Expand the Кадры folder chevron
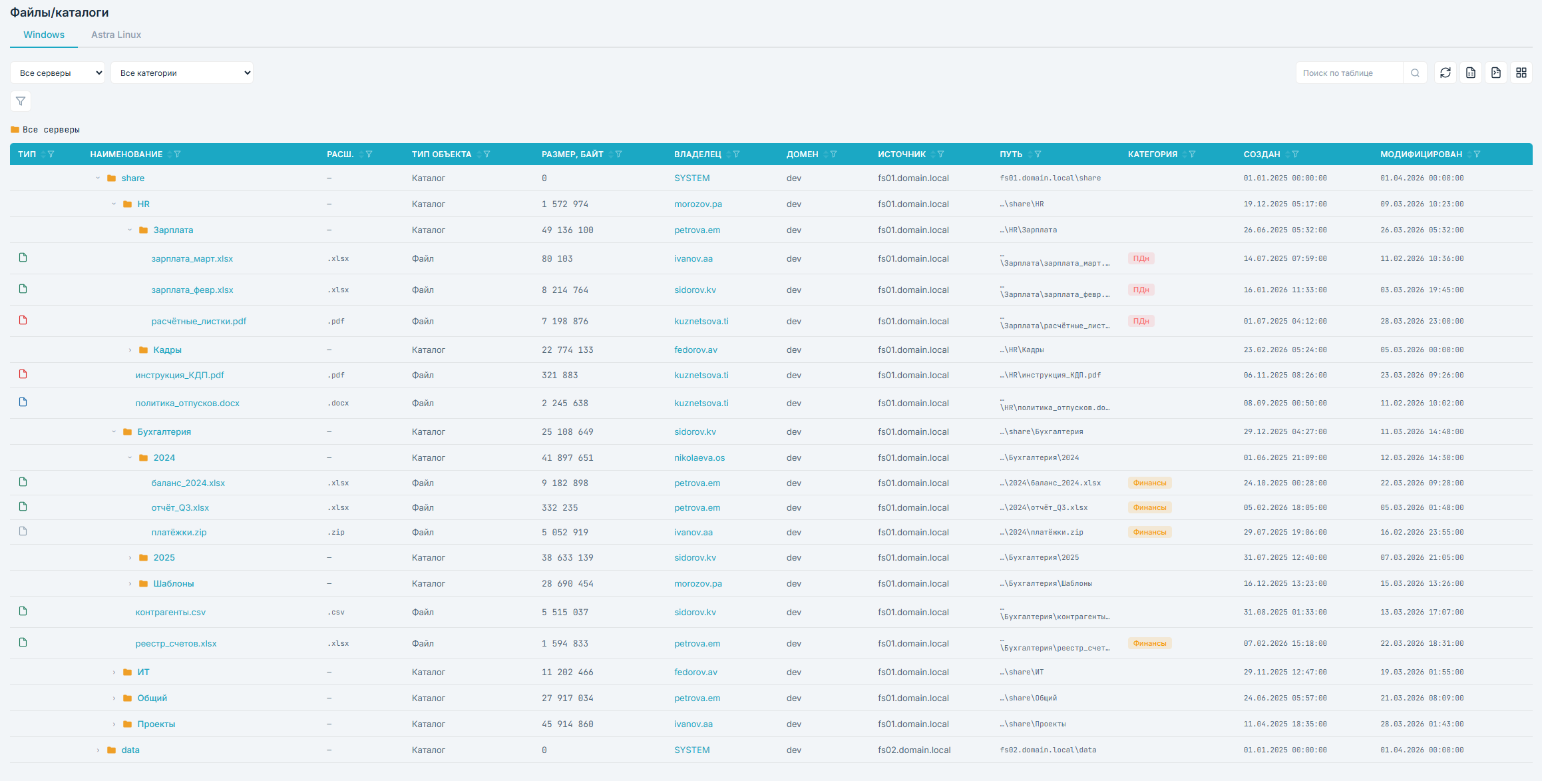1542x781 pixels. [130, 350]
